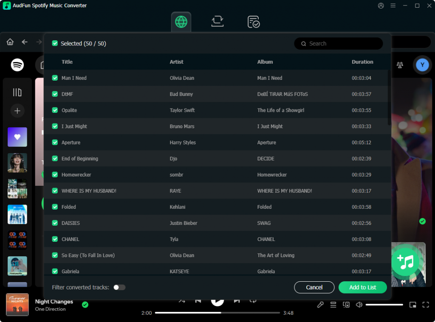The width and height of the screenshot is (435, 322).
Task: Click the Add to List button
Action: tap(362, 287)
